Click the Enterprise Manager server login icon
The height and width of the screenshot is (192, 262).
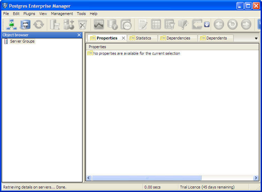25,24
